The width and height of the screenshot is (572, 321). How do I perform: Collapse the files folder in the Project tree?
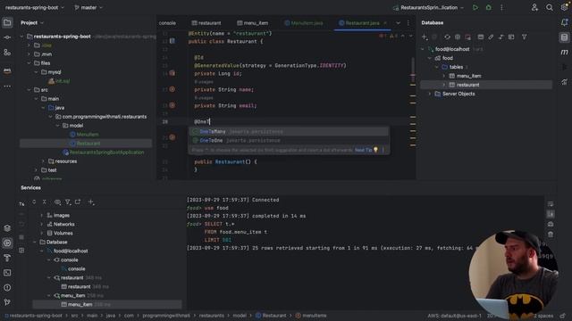tap(29, 63)
